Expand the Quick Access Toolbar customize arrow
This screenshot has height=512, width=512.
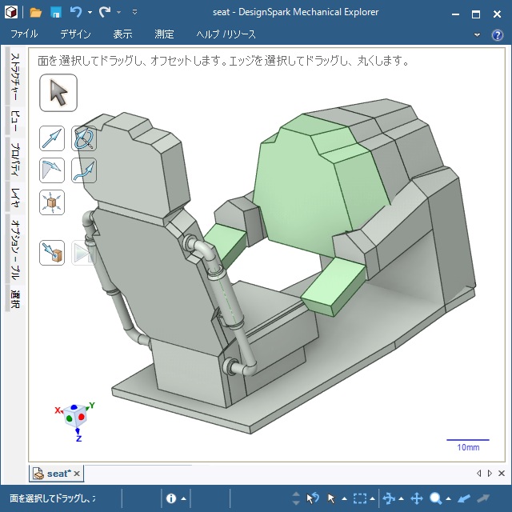(134, 13)
